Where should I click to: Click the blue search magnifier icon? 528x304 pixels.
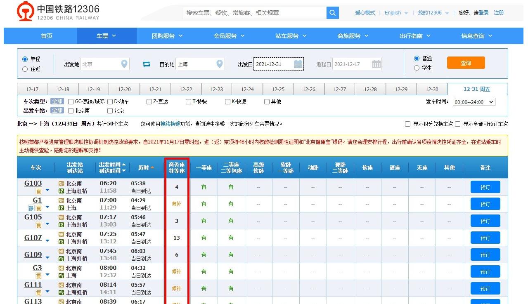(x=332, y=13)
